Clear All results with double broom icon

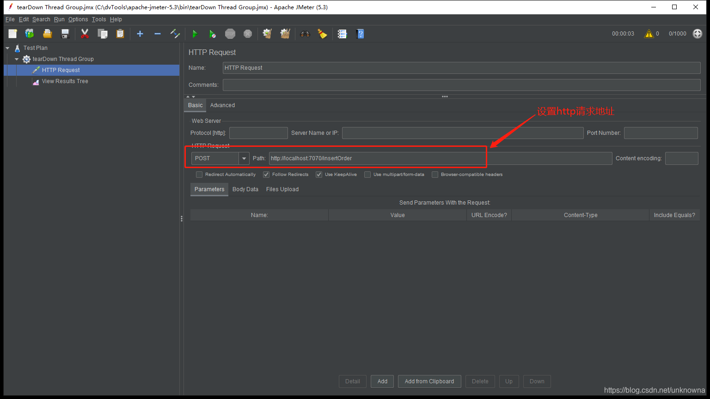click(x=285, y=34)
